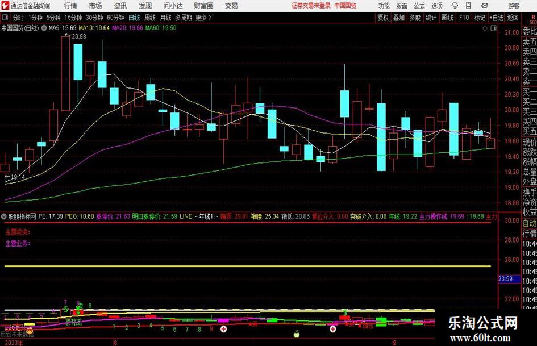The height and width of the screenshot is (346, 537).
Task: Open the 多周期 view
Action: pos(184,18)
